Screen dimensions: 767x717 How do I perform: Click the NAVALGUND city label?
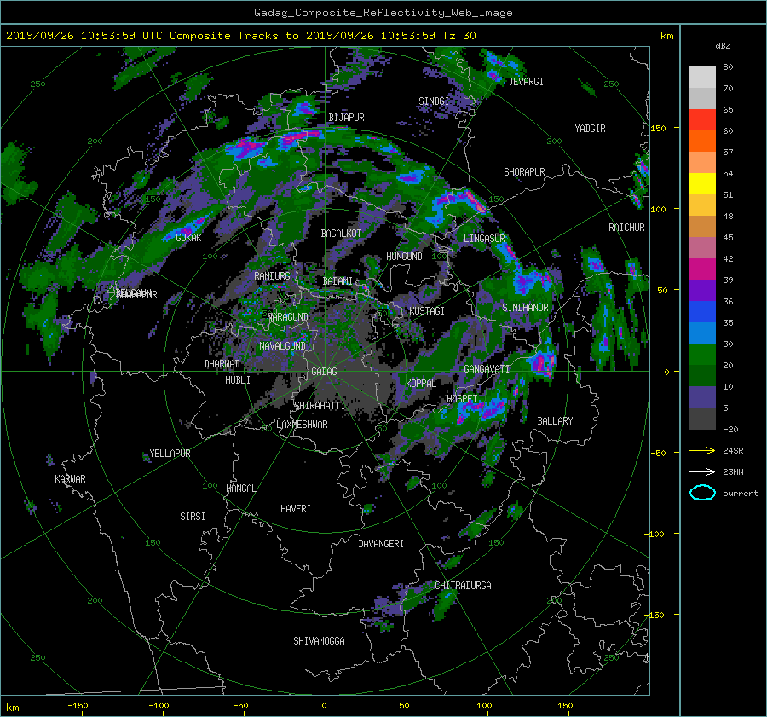pos(282,346)
